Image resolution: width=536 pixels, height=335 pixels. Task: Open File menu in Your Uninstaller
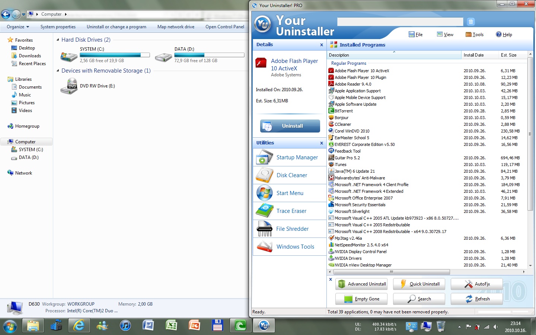(x=415, y=34)
